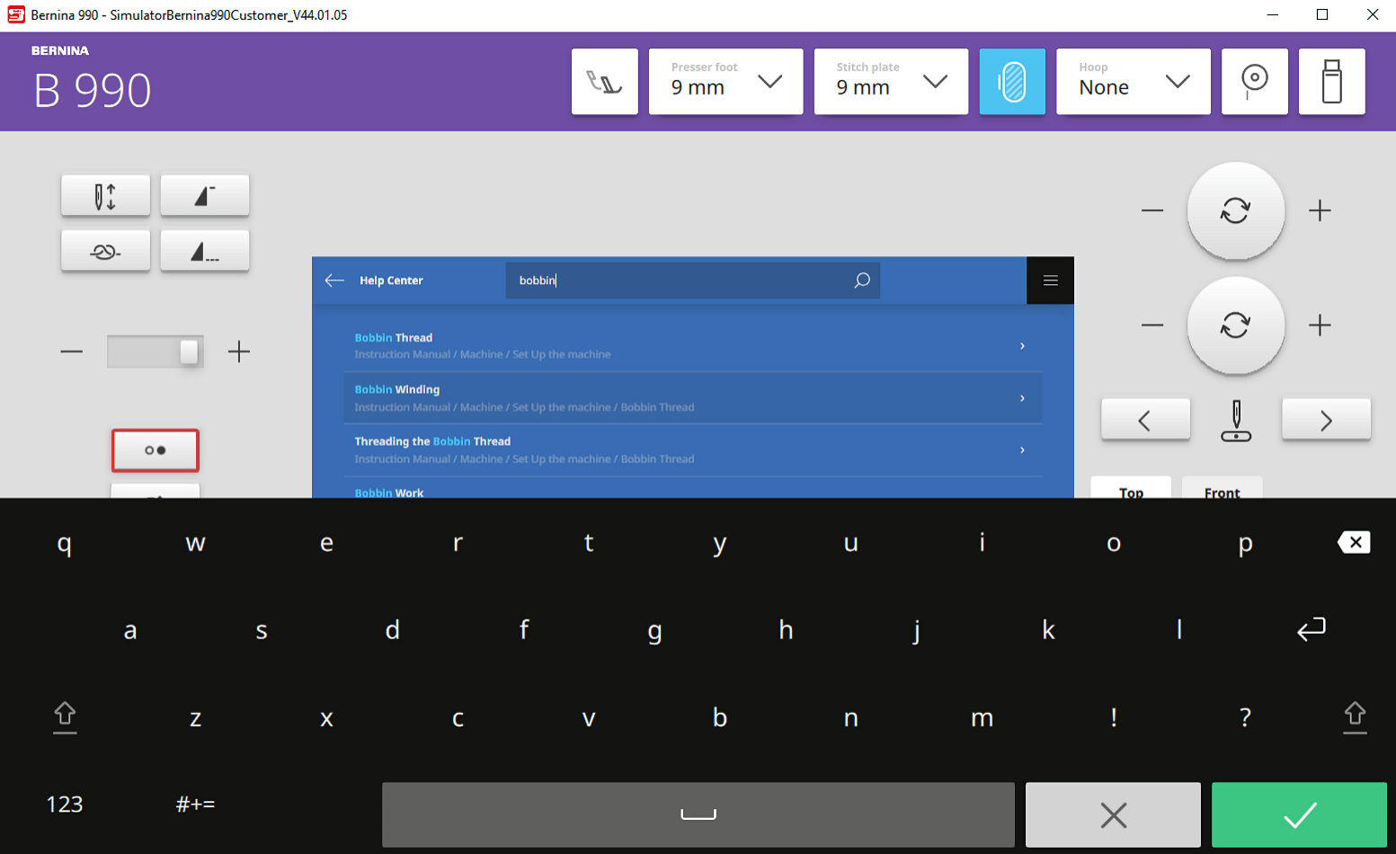Screen dimensions: 1396x854
Task: Move needle position right arrow
Action: click(x=1326, y=420)
